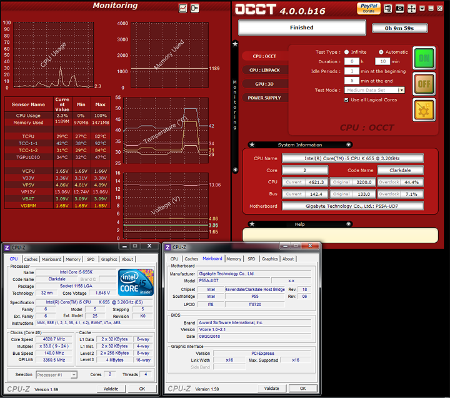The image size is (450, 398).
Task: Click idle minutes at the beginning field
Action: [x=352, y=71]
